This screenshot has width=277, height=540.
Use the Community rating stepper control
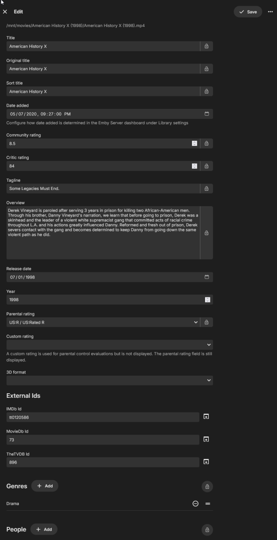194,143
